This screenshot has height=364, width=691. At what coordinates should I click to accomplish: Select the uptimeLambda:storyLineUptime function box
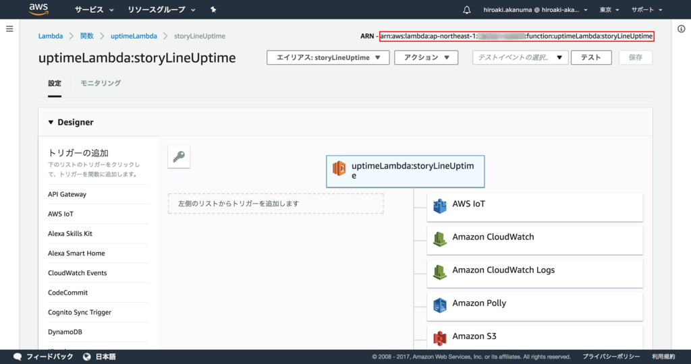(x=406, y=171)
